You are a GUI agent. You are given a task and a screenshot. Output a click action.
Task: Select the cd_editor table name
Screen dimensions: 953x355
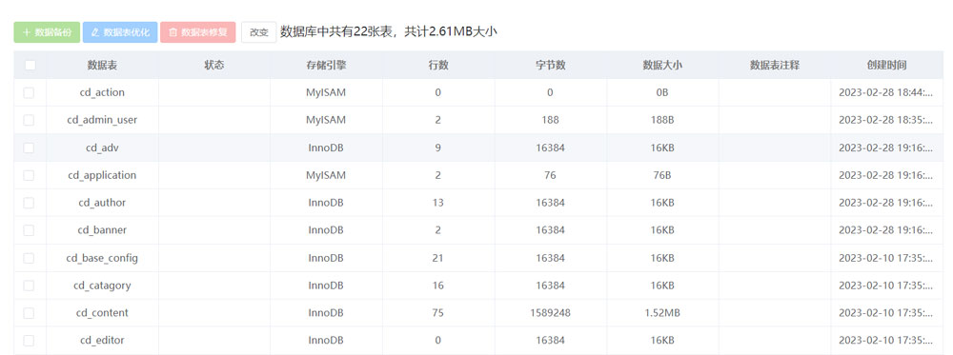point(102,341)
